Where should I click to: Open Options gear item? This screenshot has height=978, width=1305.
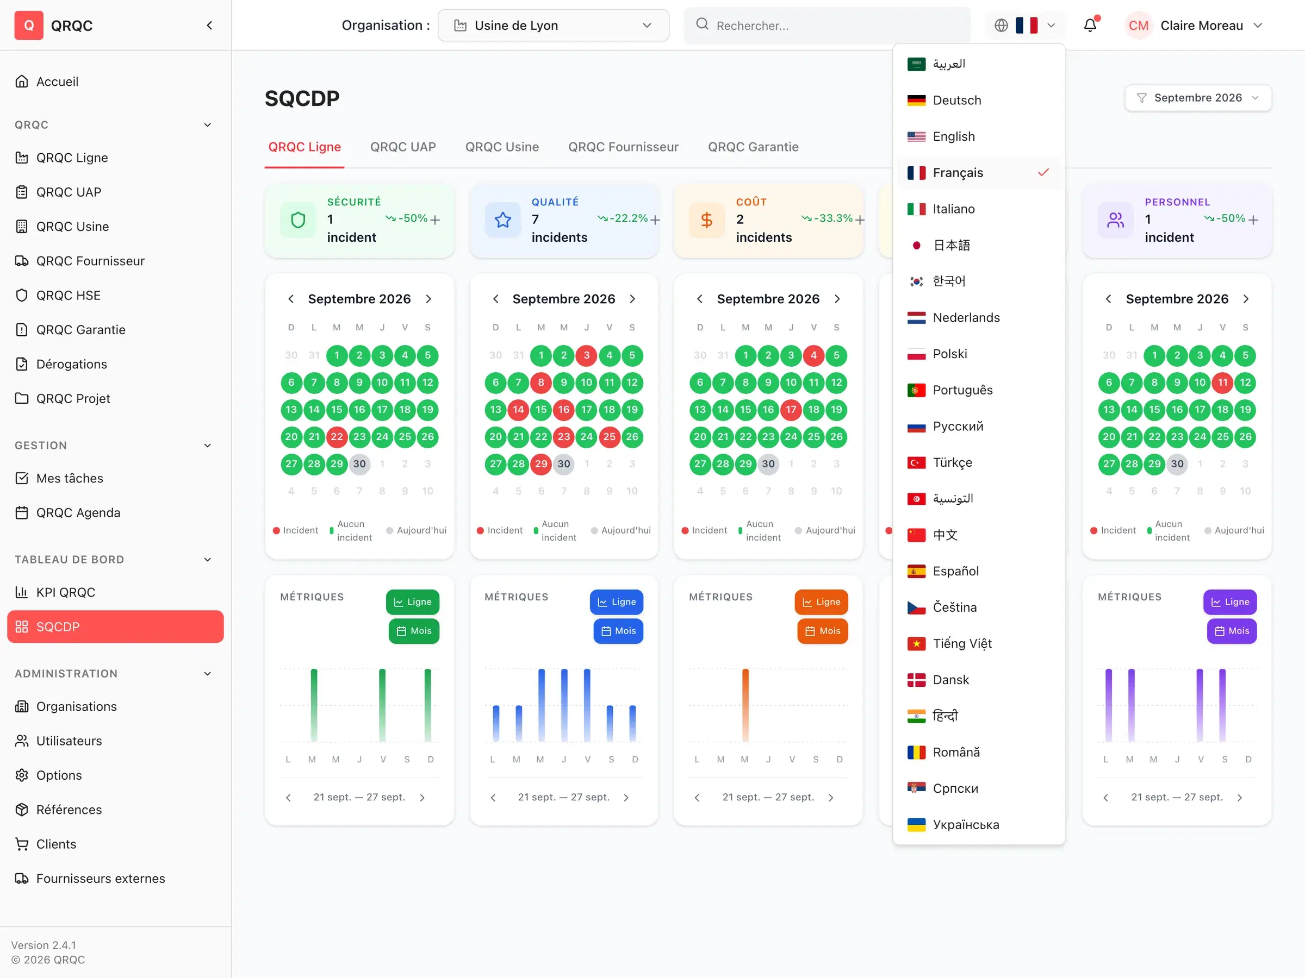click(x=116, y=775)
